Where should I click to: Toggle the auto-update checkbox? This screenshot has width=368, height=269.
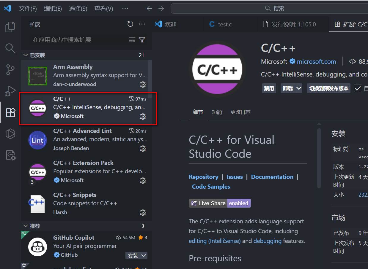[x=358, y=88]
